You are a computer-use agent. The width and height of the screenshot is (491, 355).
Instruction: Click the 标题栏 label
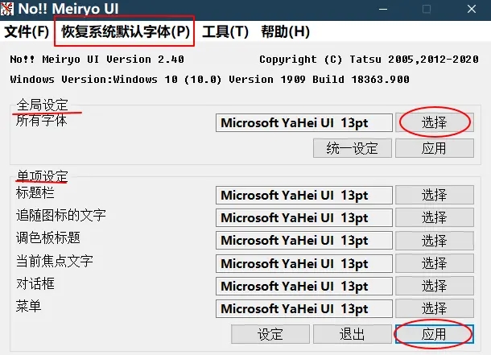point(35,192)
